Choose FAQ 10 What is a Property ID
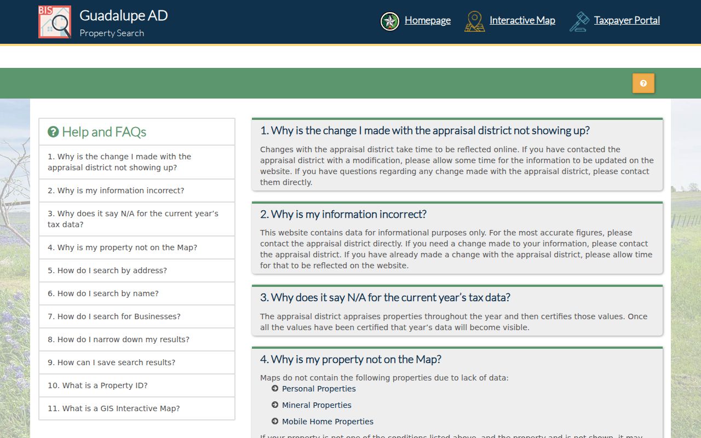This screenshot has width=701, height=438. click(137, 385)
